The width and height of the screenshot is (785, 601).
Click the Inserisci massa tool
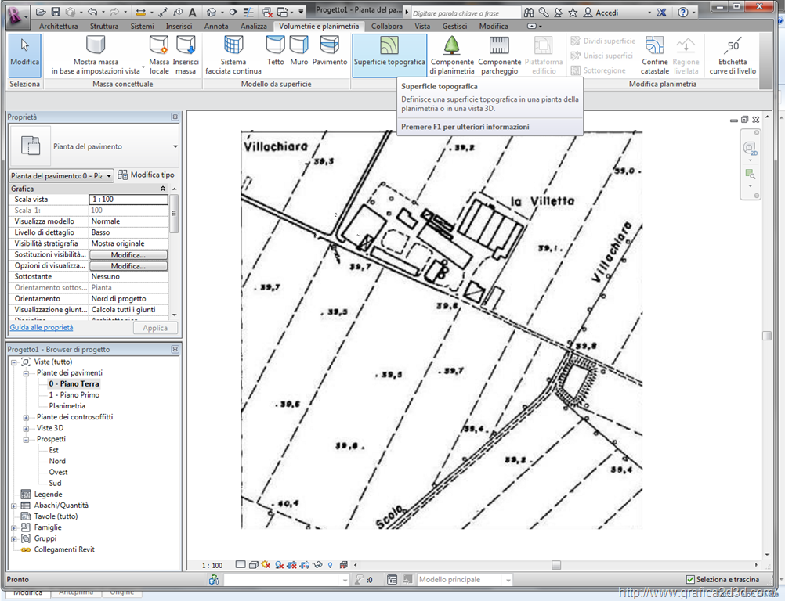coord(186,55)
